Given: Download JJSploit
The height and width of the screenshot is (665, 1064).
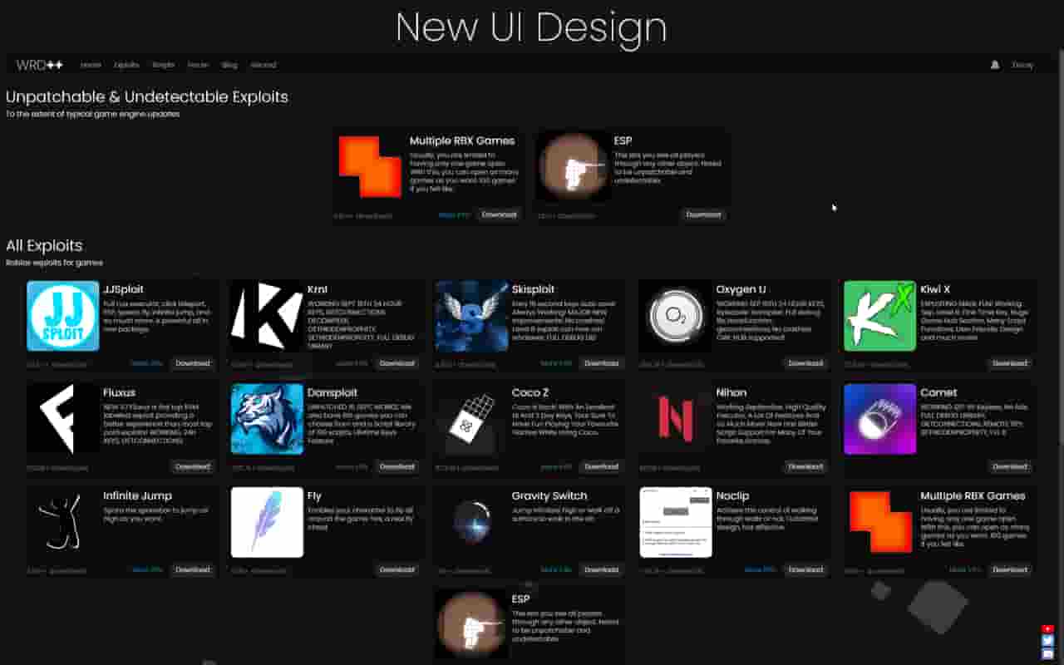Looking at the screenshot, I should 192,363.
